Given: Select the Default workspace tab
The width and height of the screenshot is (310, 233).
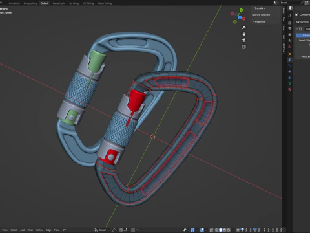Looking at the screenshot, I should point(45,3).
